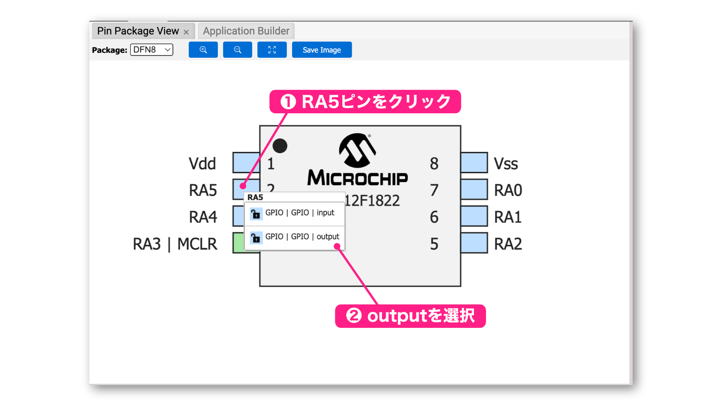Click the lock icon beside GPIO output
Viewport: 722px width, 406px height.
[x=256, y=238]
